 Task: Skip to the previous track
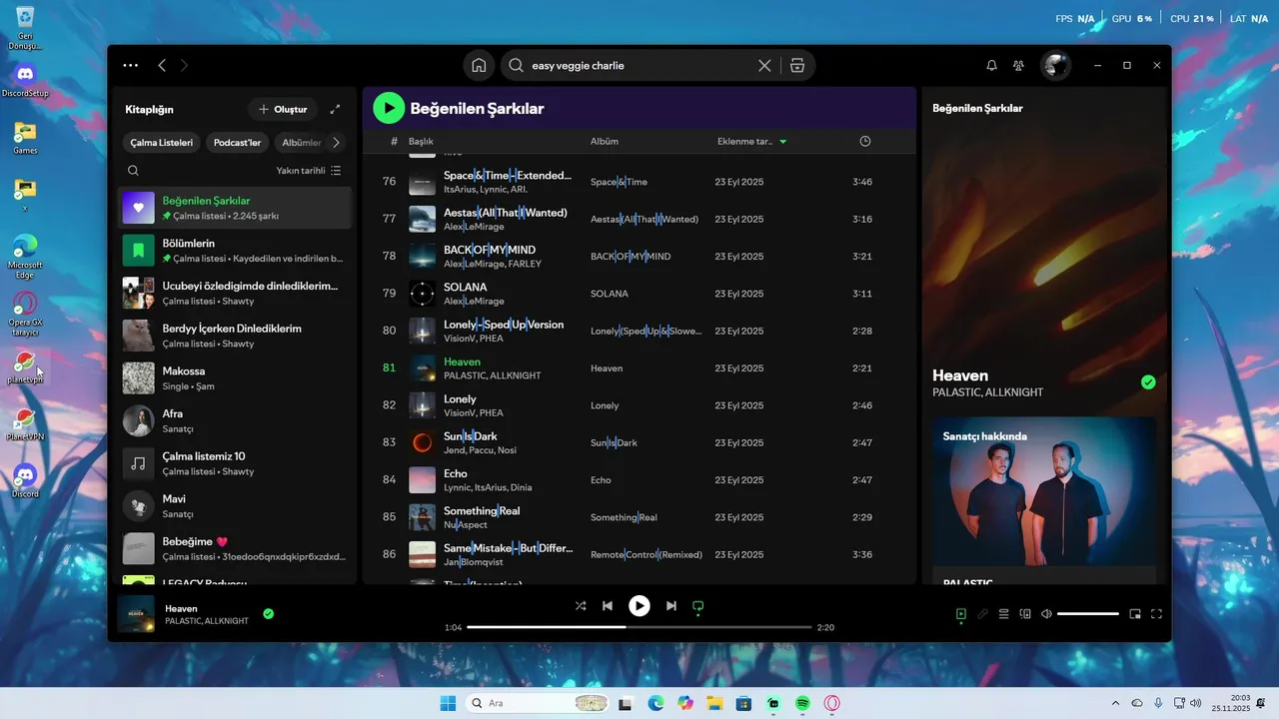tap(608, 606)
